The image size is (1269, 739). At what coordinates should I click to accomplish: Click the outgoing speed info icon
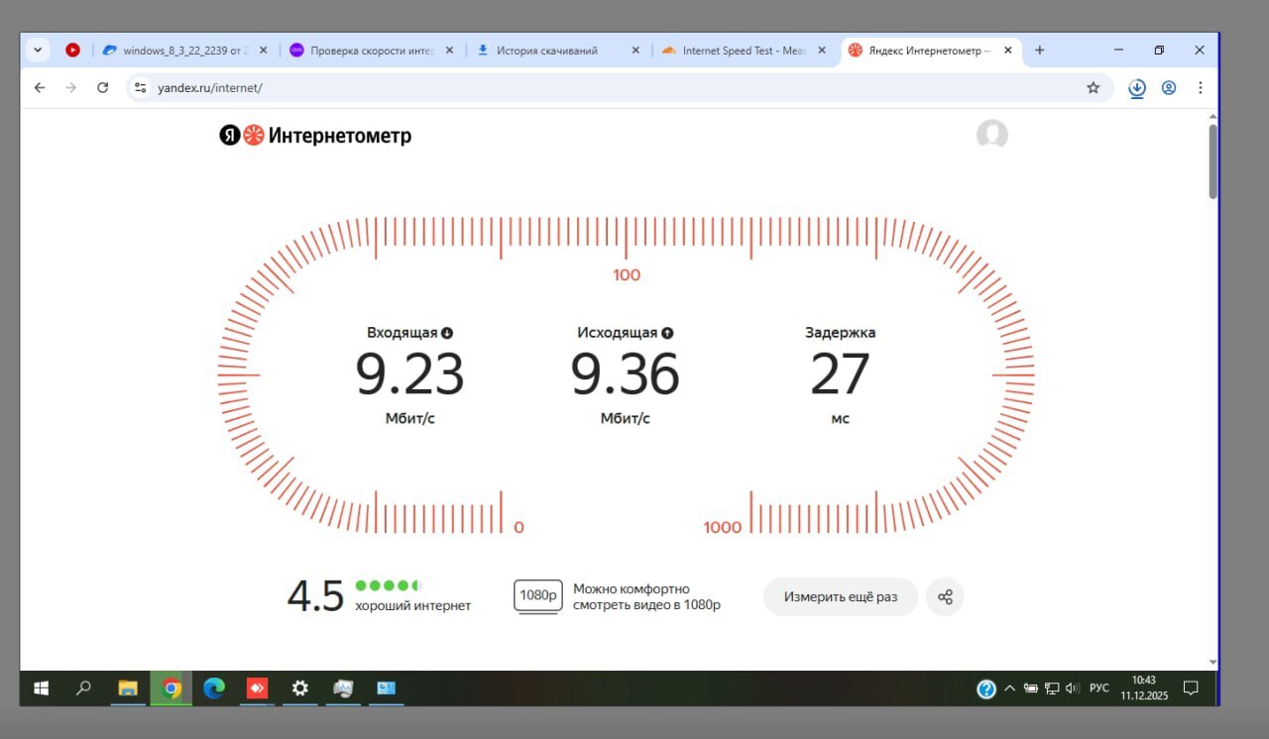667,333
